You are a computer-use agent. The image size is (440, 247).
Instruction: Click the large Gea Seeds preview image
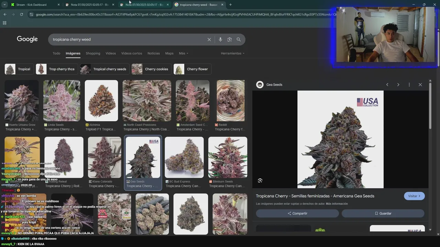click(340, 139)
